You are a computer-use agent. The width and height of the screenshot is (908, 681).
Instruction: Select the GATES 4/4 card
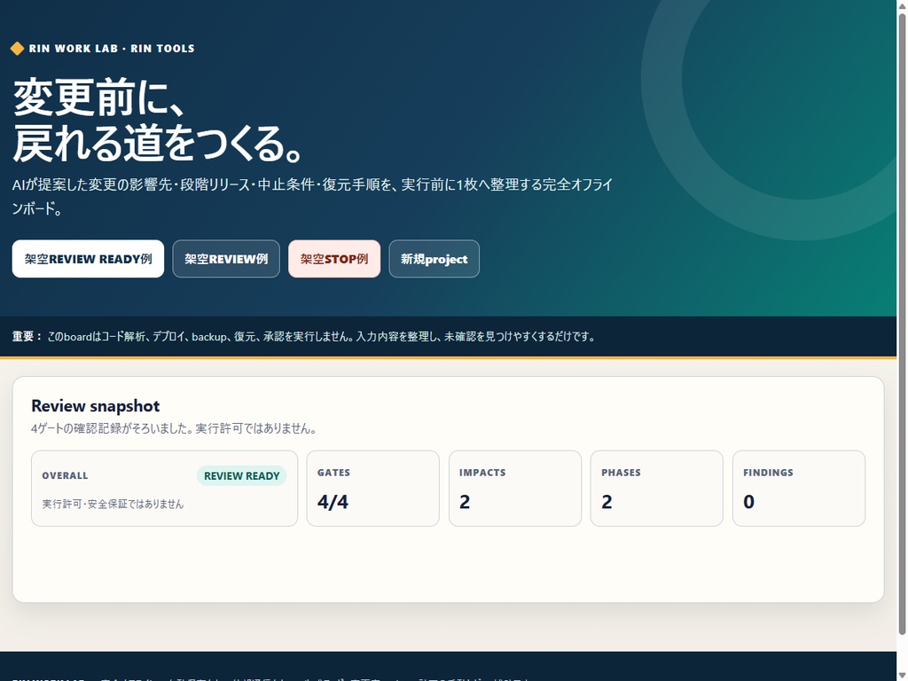click(373, 489)
